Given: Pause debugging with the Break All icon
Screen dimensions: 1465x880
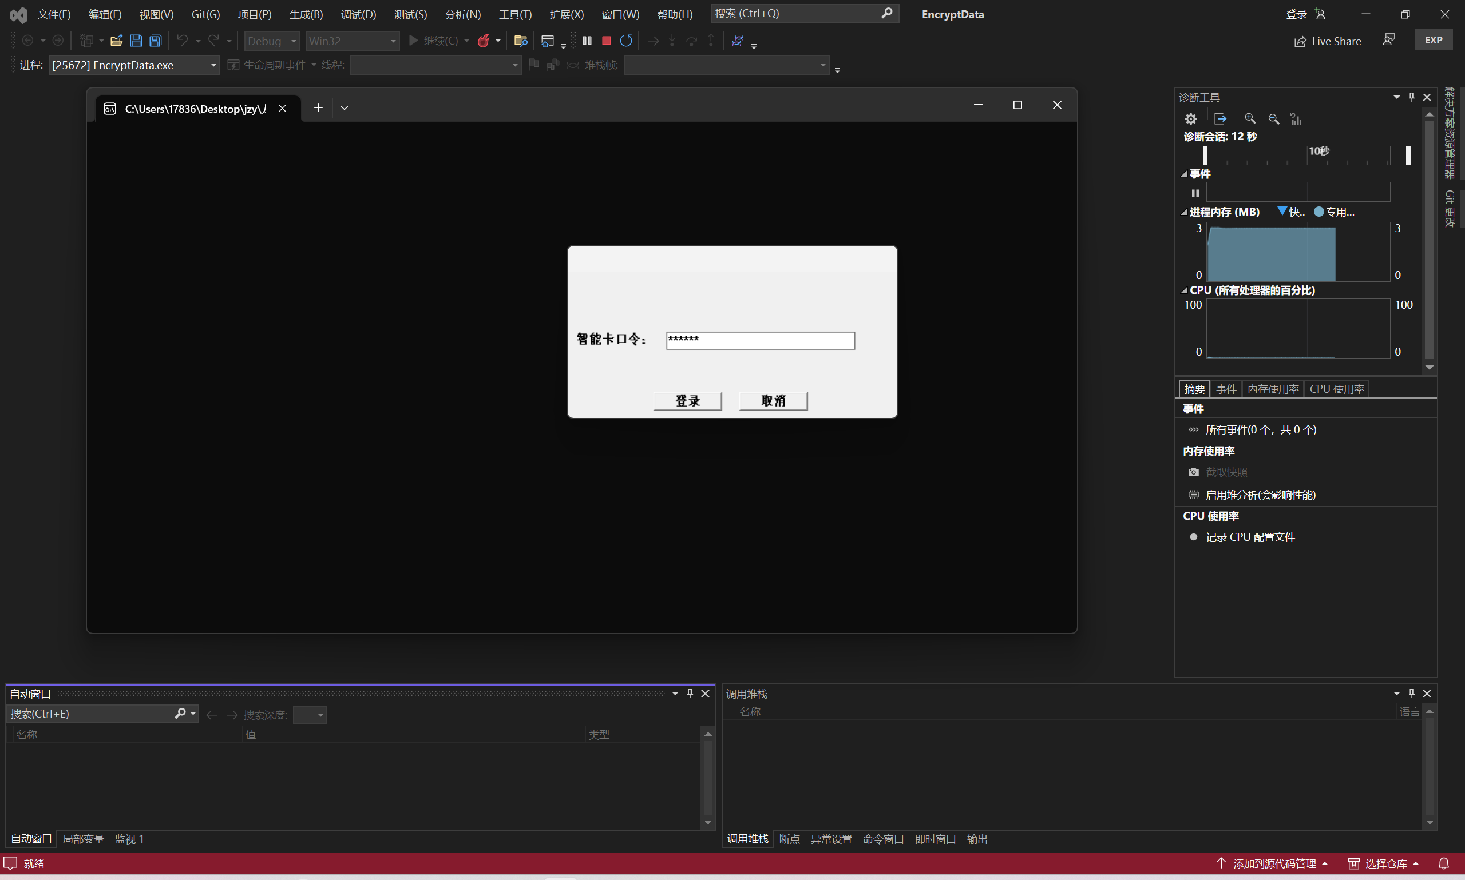Looking at the screenshot, I should [x=587, y=41].
